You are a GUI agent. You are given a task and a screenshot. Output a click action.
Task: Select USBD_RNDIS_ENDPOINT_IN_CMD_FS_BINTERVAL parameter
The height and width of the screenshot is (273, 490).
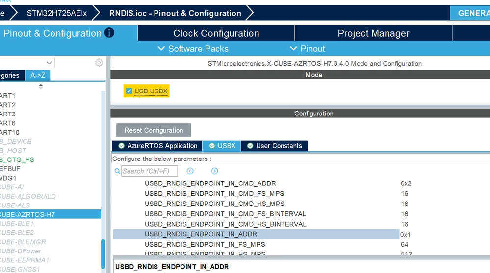225,214
